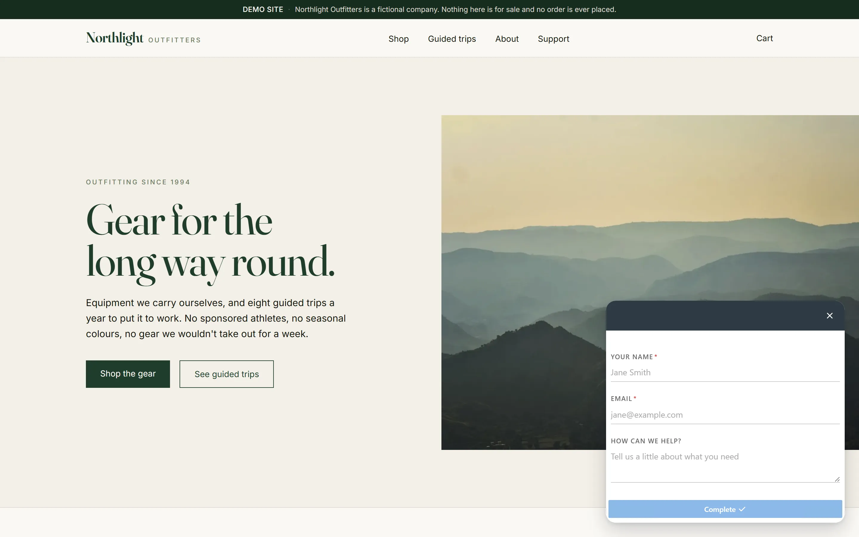
Task: Click the See guided trips button
Action: pyautogui.click(x=226, y=374)
